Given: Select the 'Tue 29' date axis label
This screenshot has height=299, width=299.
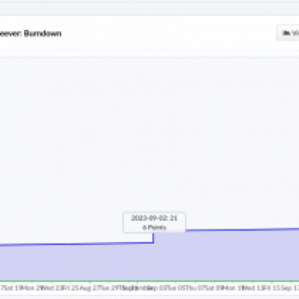Looking at the screenshot, I should (106, 288).
